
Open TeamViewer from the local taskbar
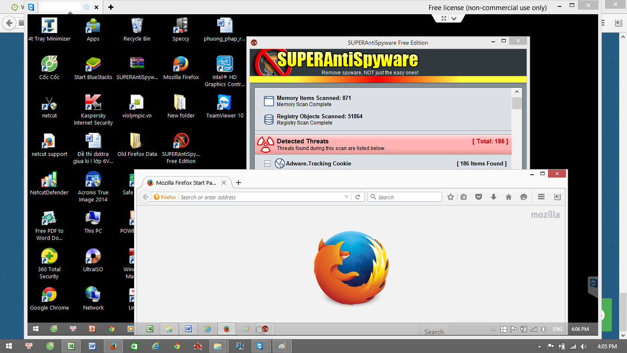[260, 346]
